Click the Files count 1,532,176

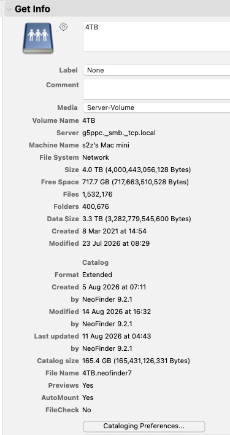click(98, 195)
